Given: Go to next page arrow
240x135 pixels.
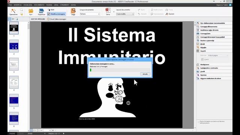Looking at the screenshot, I should coord(64,133).
